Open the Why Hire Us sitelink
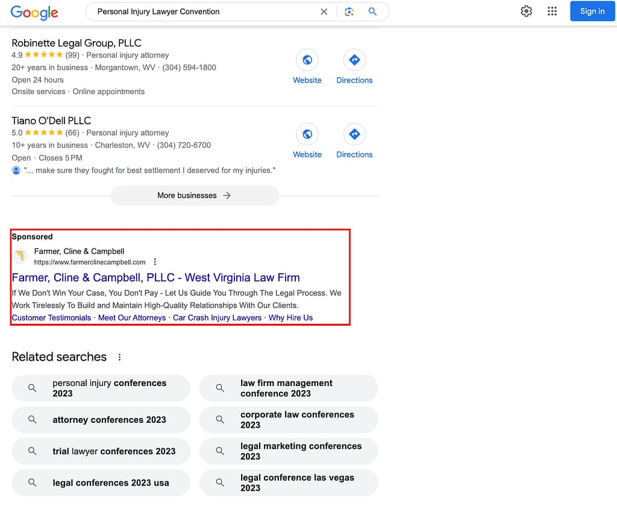 click(x=291, y=317)
